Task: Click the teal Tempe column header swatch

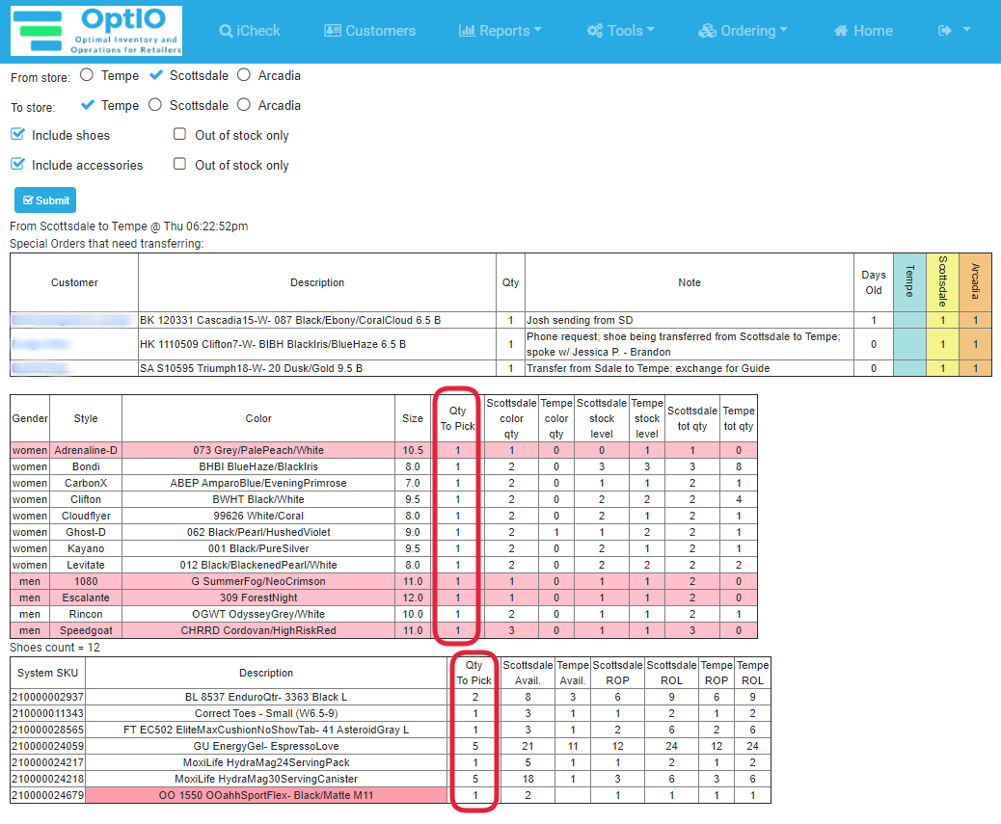Action: [x=908, y=282]
